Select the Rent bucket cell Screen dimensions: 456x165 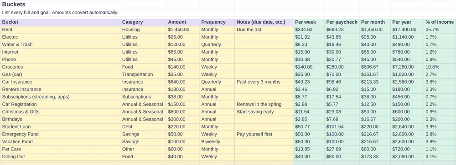[60, 30]
